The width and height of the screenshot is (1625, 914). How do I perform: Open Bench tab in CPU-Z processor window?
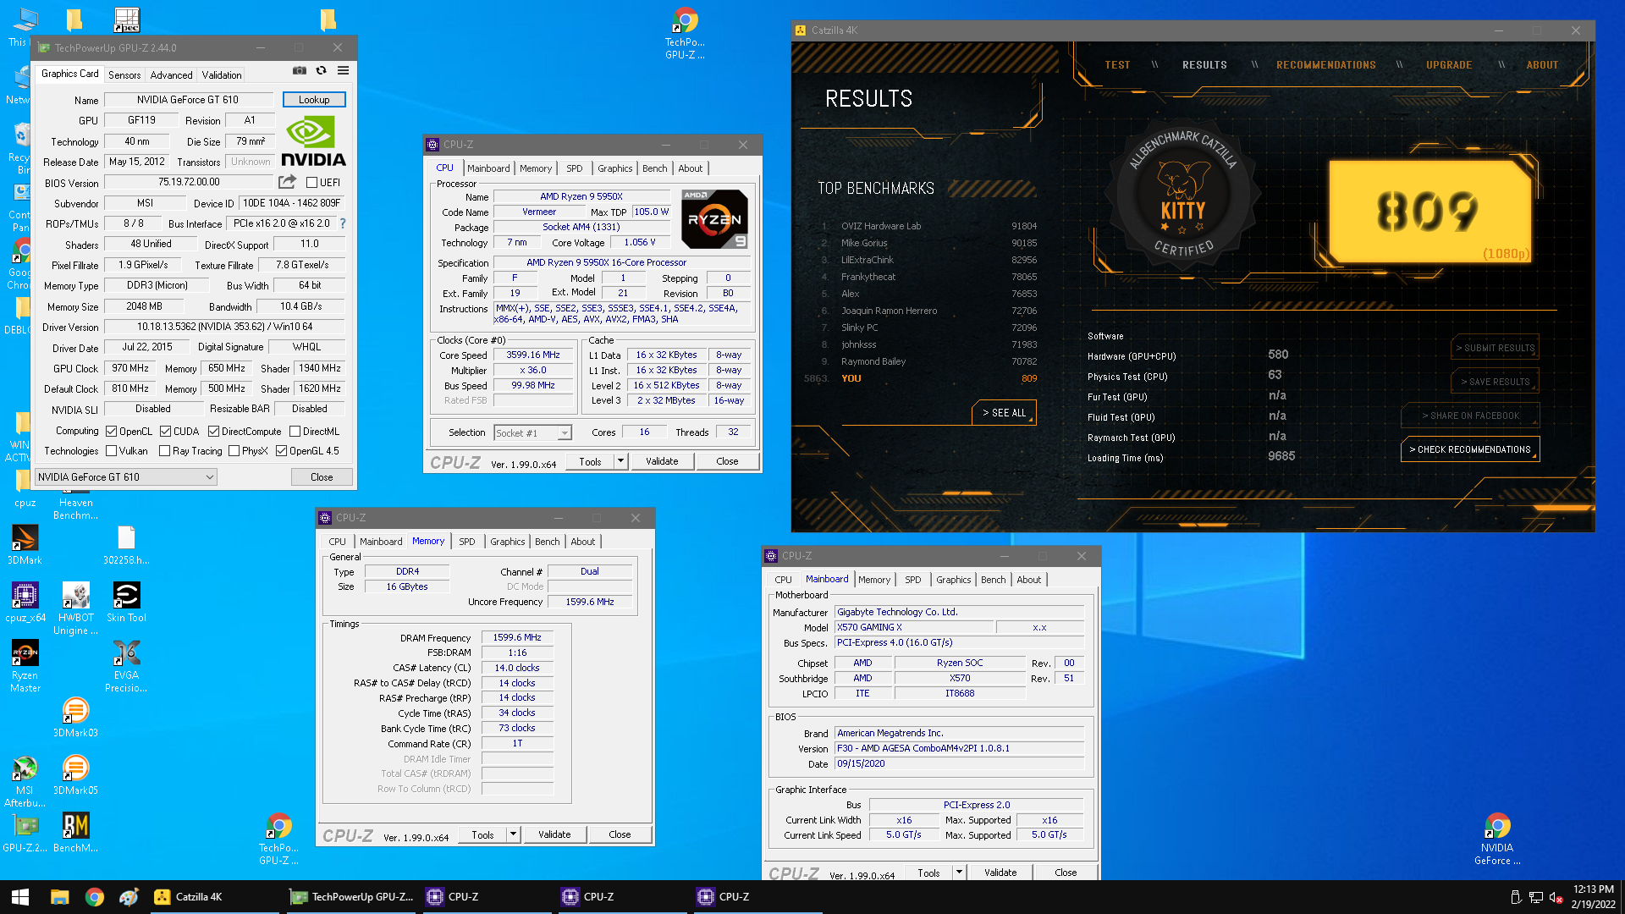coord(654,168)
